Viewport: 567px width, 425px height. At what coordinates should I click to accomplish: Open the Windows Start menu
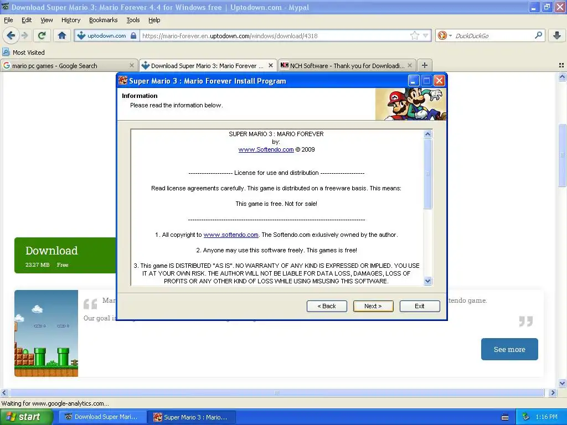(x=27, y=417)
